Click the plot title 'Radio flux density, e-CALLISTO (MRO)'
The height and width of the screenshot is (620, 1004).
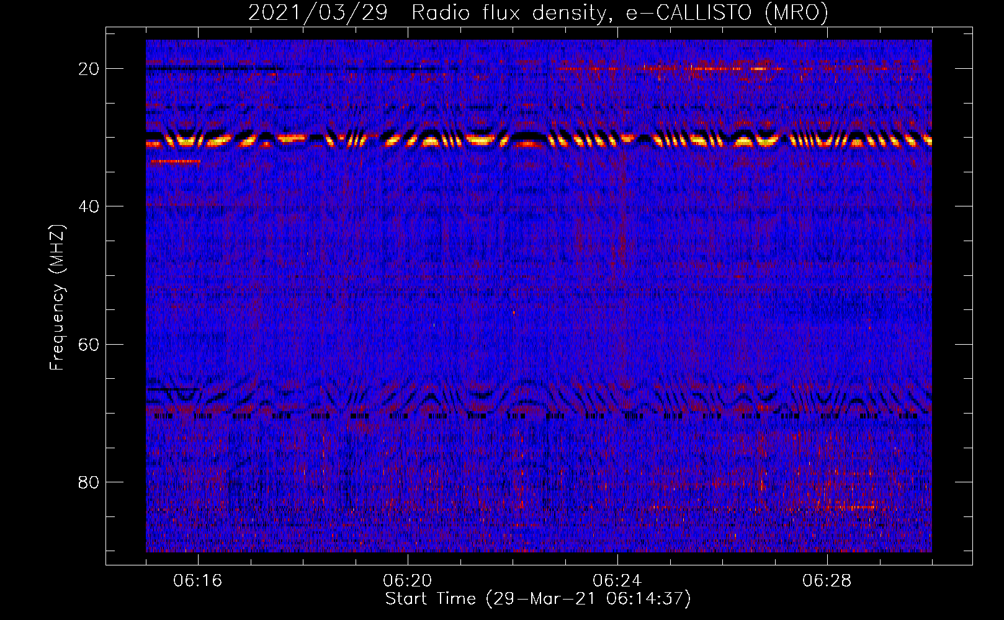coord(619,12)
